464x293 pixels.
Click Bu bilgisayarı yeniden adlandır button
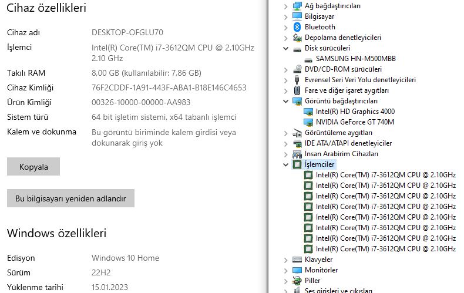70,198
